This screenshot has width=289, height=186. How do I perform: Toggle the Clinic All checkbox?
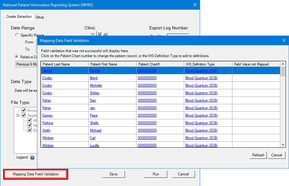point(100,34)
